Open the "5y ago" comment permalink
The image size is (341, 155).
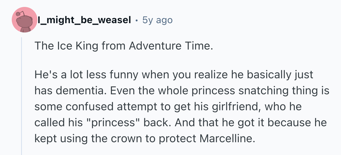pos(157,20)
